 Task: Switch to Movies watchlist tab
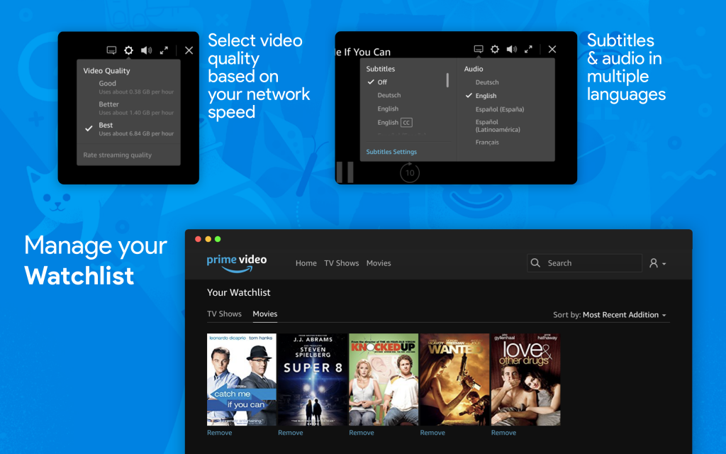pyautogui.click(x=265, y=314)
